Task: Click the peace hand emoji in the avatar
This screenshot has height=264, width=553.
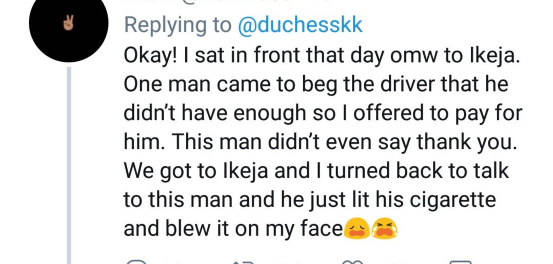Action: click(x=68, y=24)
